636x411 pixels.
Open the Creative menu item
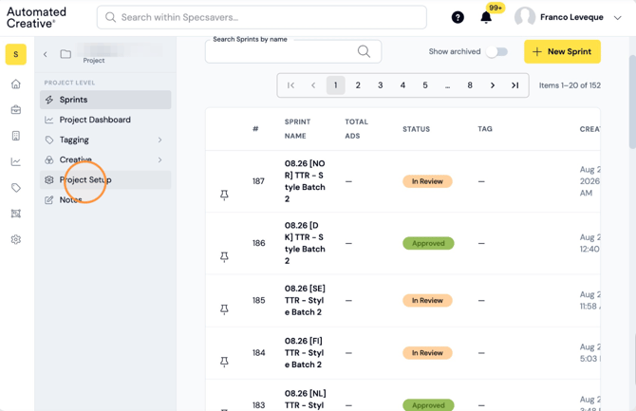(x=105, y=159)
